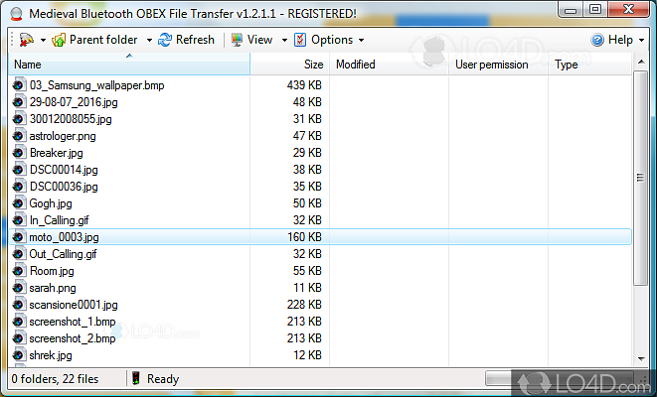Click icon of 03_Samsung_wallpaper.bmp

[x=19, y=85]
